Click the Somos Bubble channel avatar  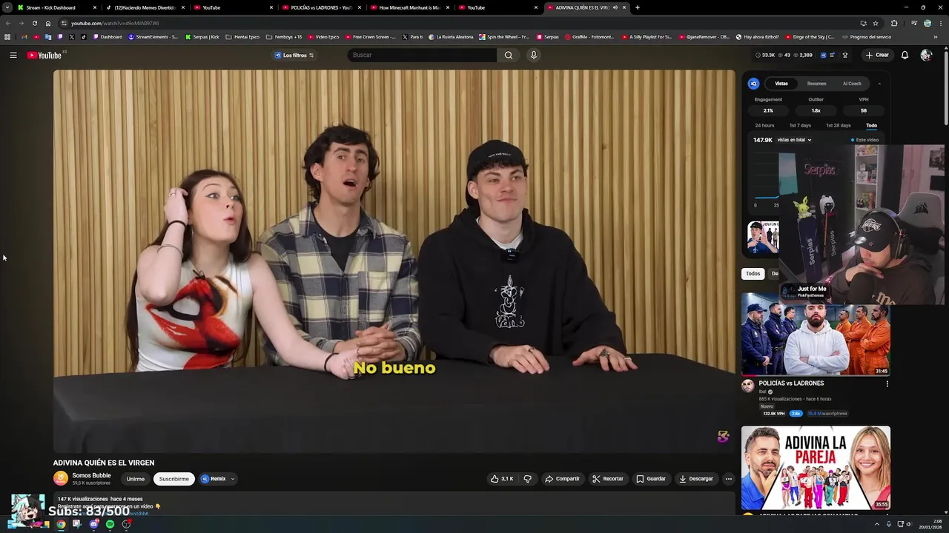click(61, 478)
